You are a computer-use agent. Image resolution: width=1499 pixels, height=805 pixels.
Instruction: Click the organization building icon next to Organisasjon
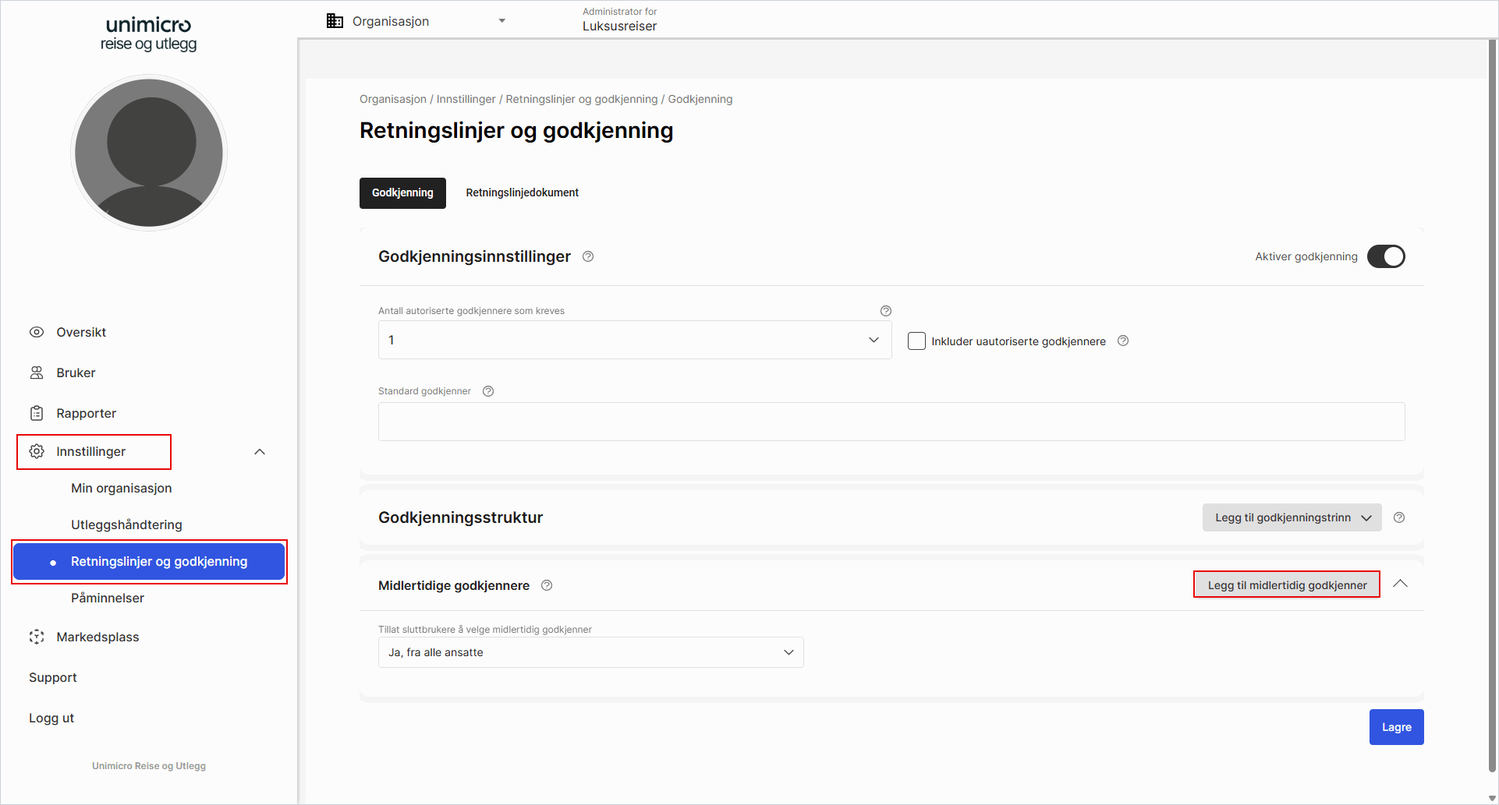click(334, 20)
